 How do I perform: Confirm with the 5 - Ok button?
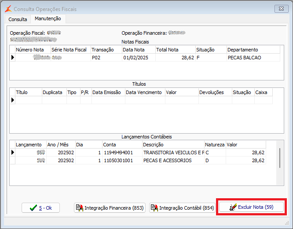pos(40,208)
